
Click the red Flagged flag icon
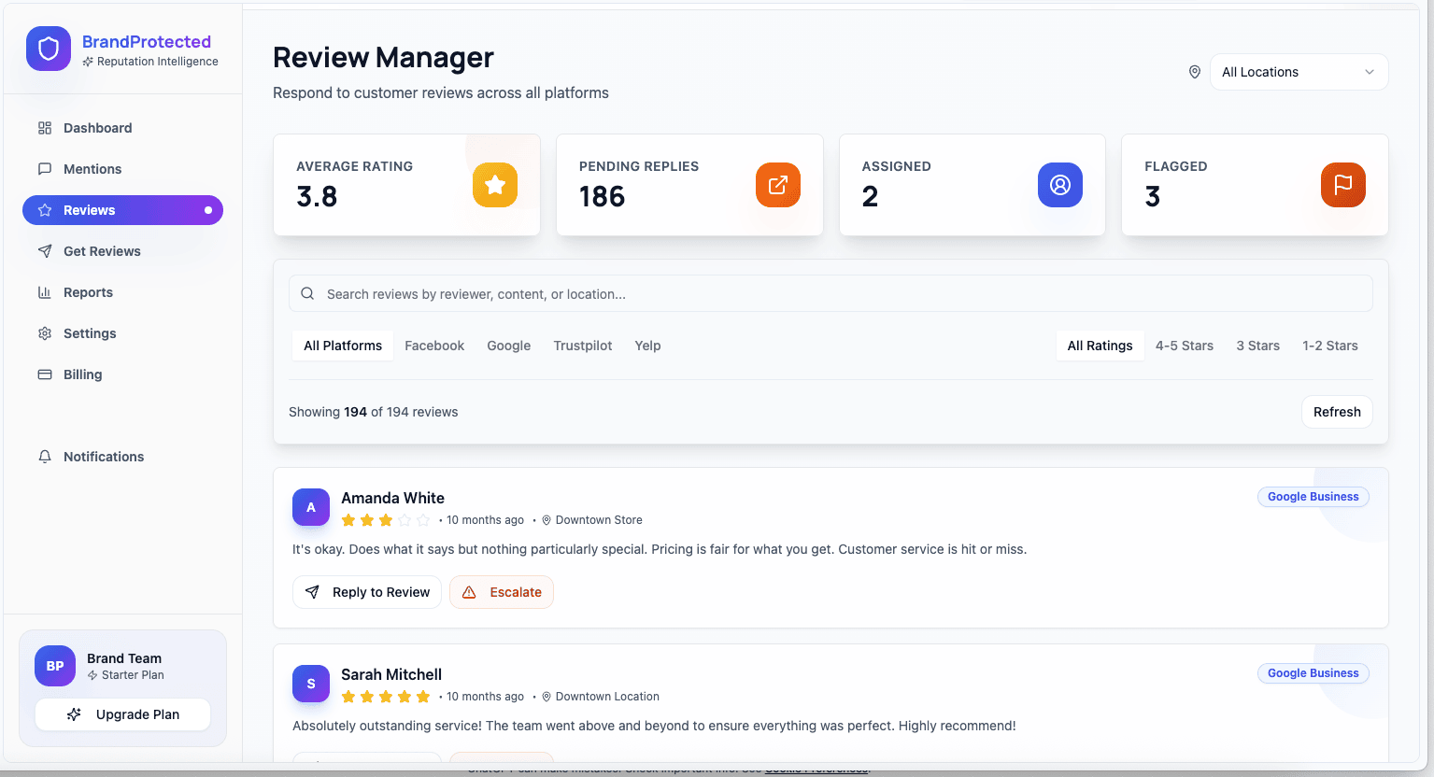click(x=1342, y=185)
